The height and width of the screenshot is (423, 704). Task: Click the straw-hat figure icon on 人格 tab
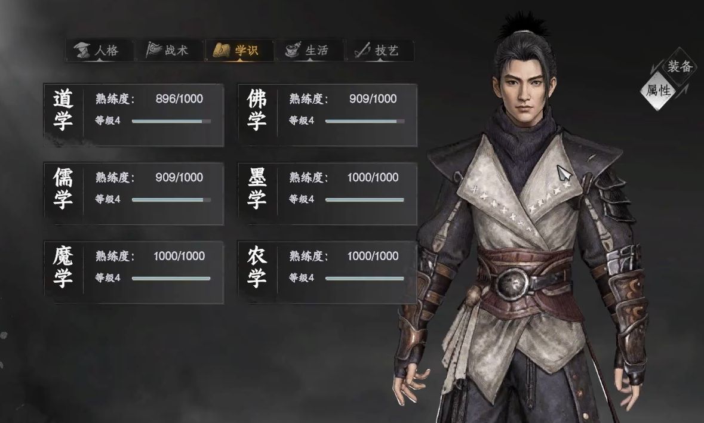[x=82, y=50]
